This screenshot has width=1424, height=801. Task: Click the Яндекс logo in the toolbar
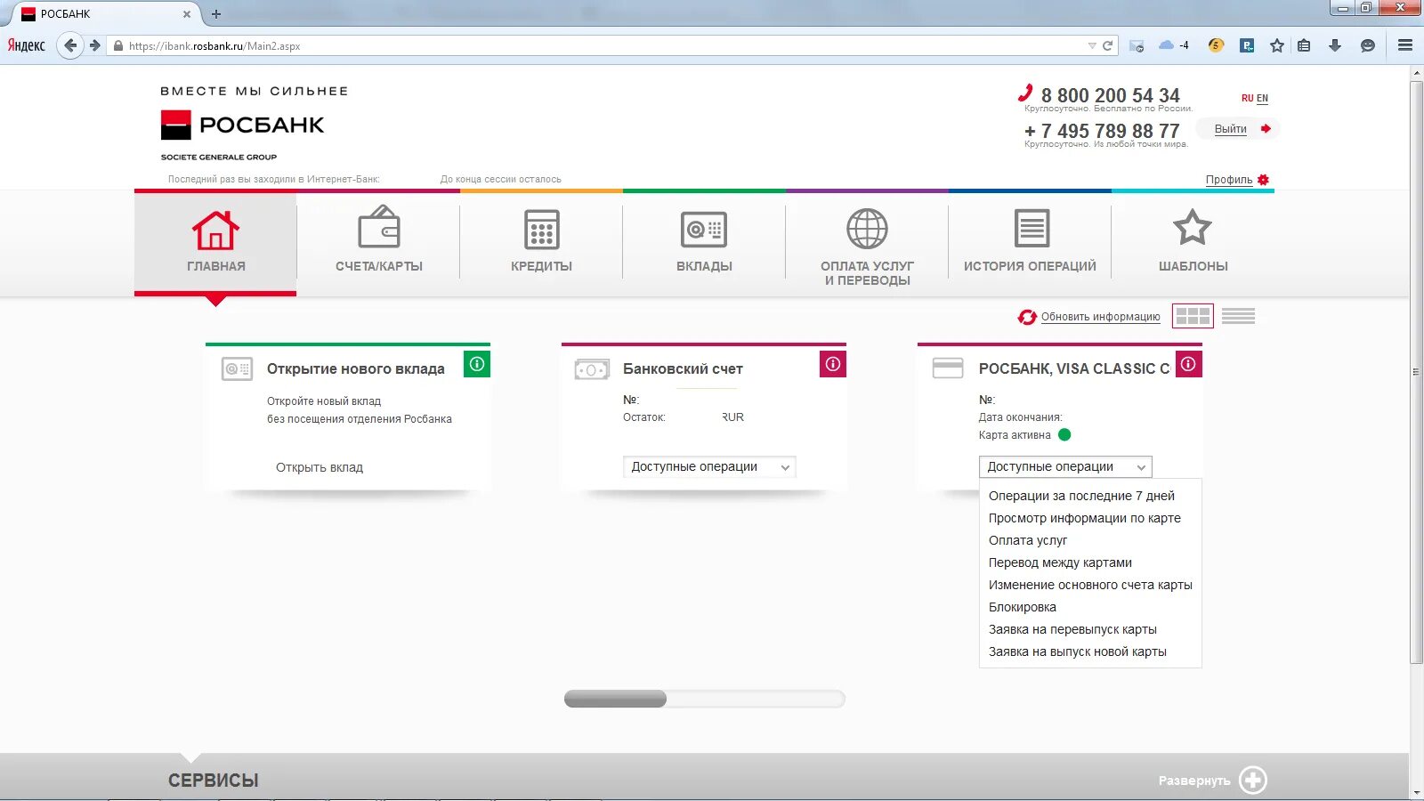pyautogui.click(x=27, y=45)
